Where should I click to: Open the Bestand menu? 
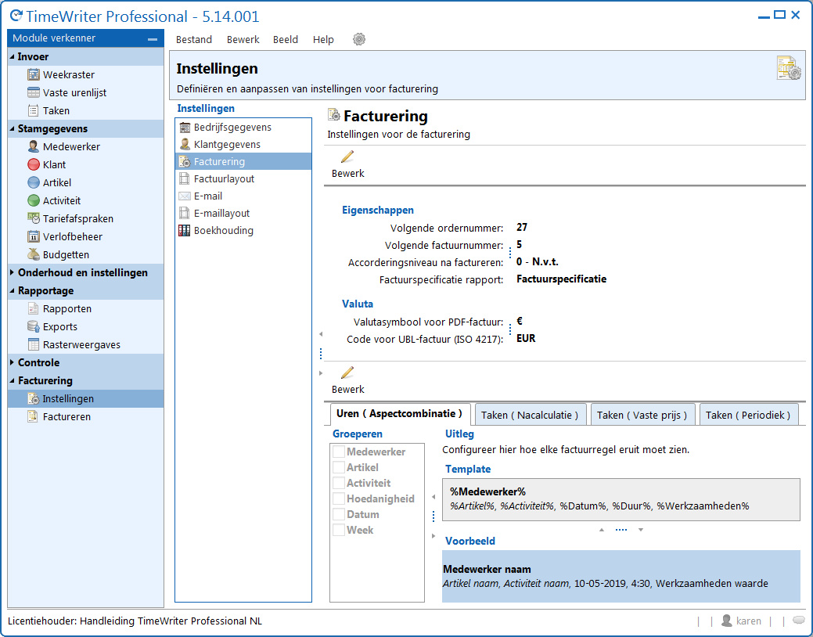point(194,39)
